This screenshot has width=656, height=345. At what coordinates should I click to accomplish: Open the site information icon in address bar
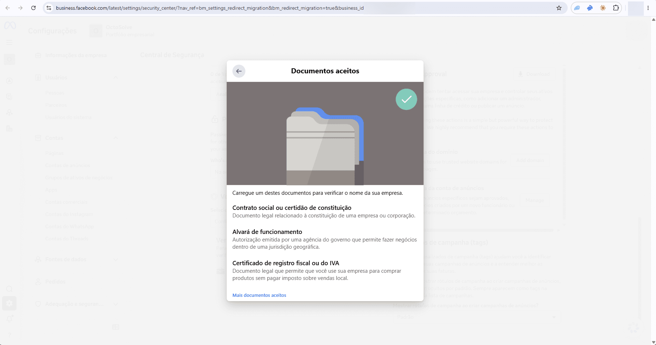[x=49, y=8]
